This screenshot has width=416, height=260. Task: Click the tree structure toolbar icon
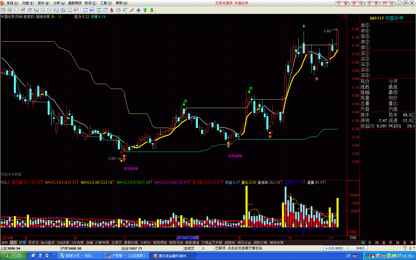[43, 10]
